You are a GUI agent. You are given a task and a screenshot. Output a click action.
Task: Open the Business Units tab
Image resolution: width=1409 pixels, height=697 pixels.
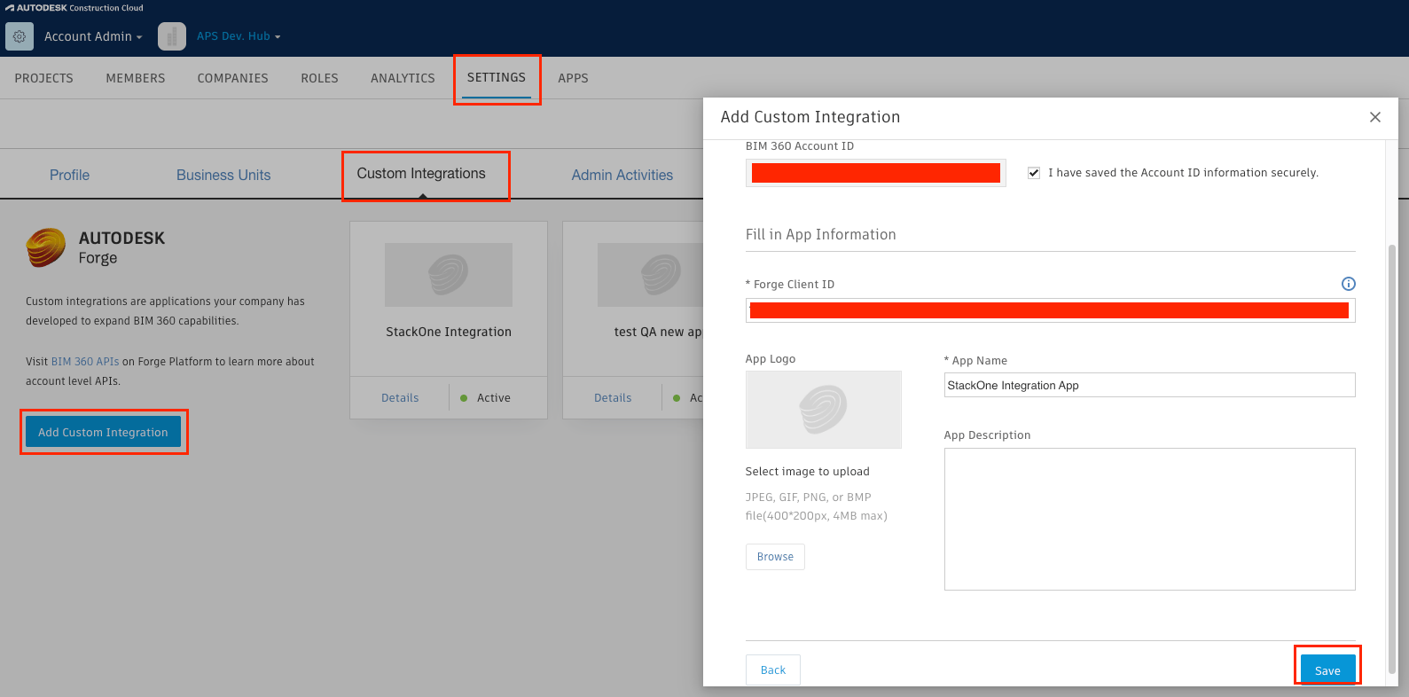point(223,175)
